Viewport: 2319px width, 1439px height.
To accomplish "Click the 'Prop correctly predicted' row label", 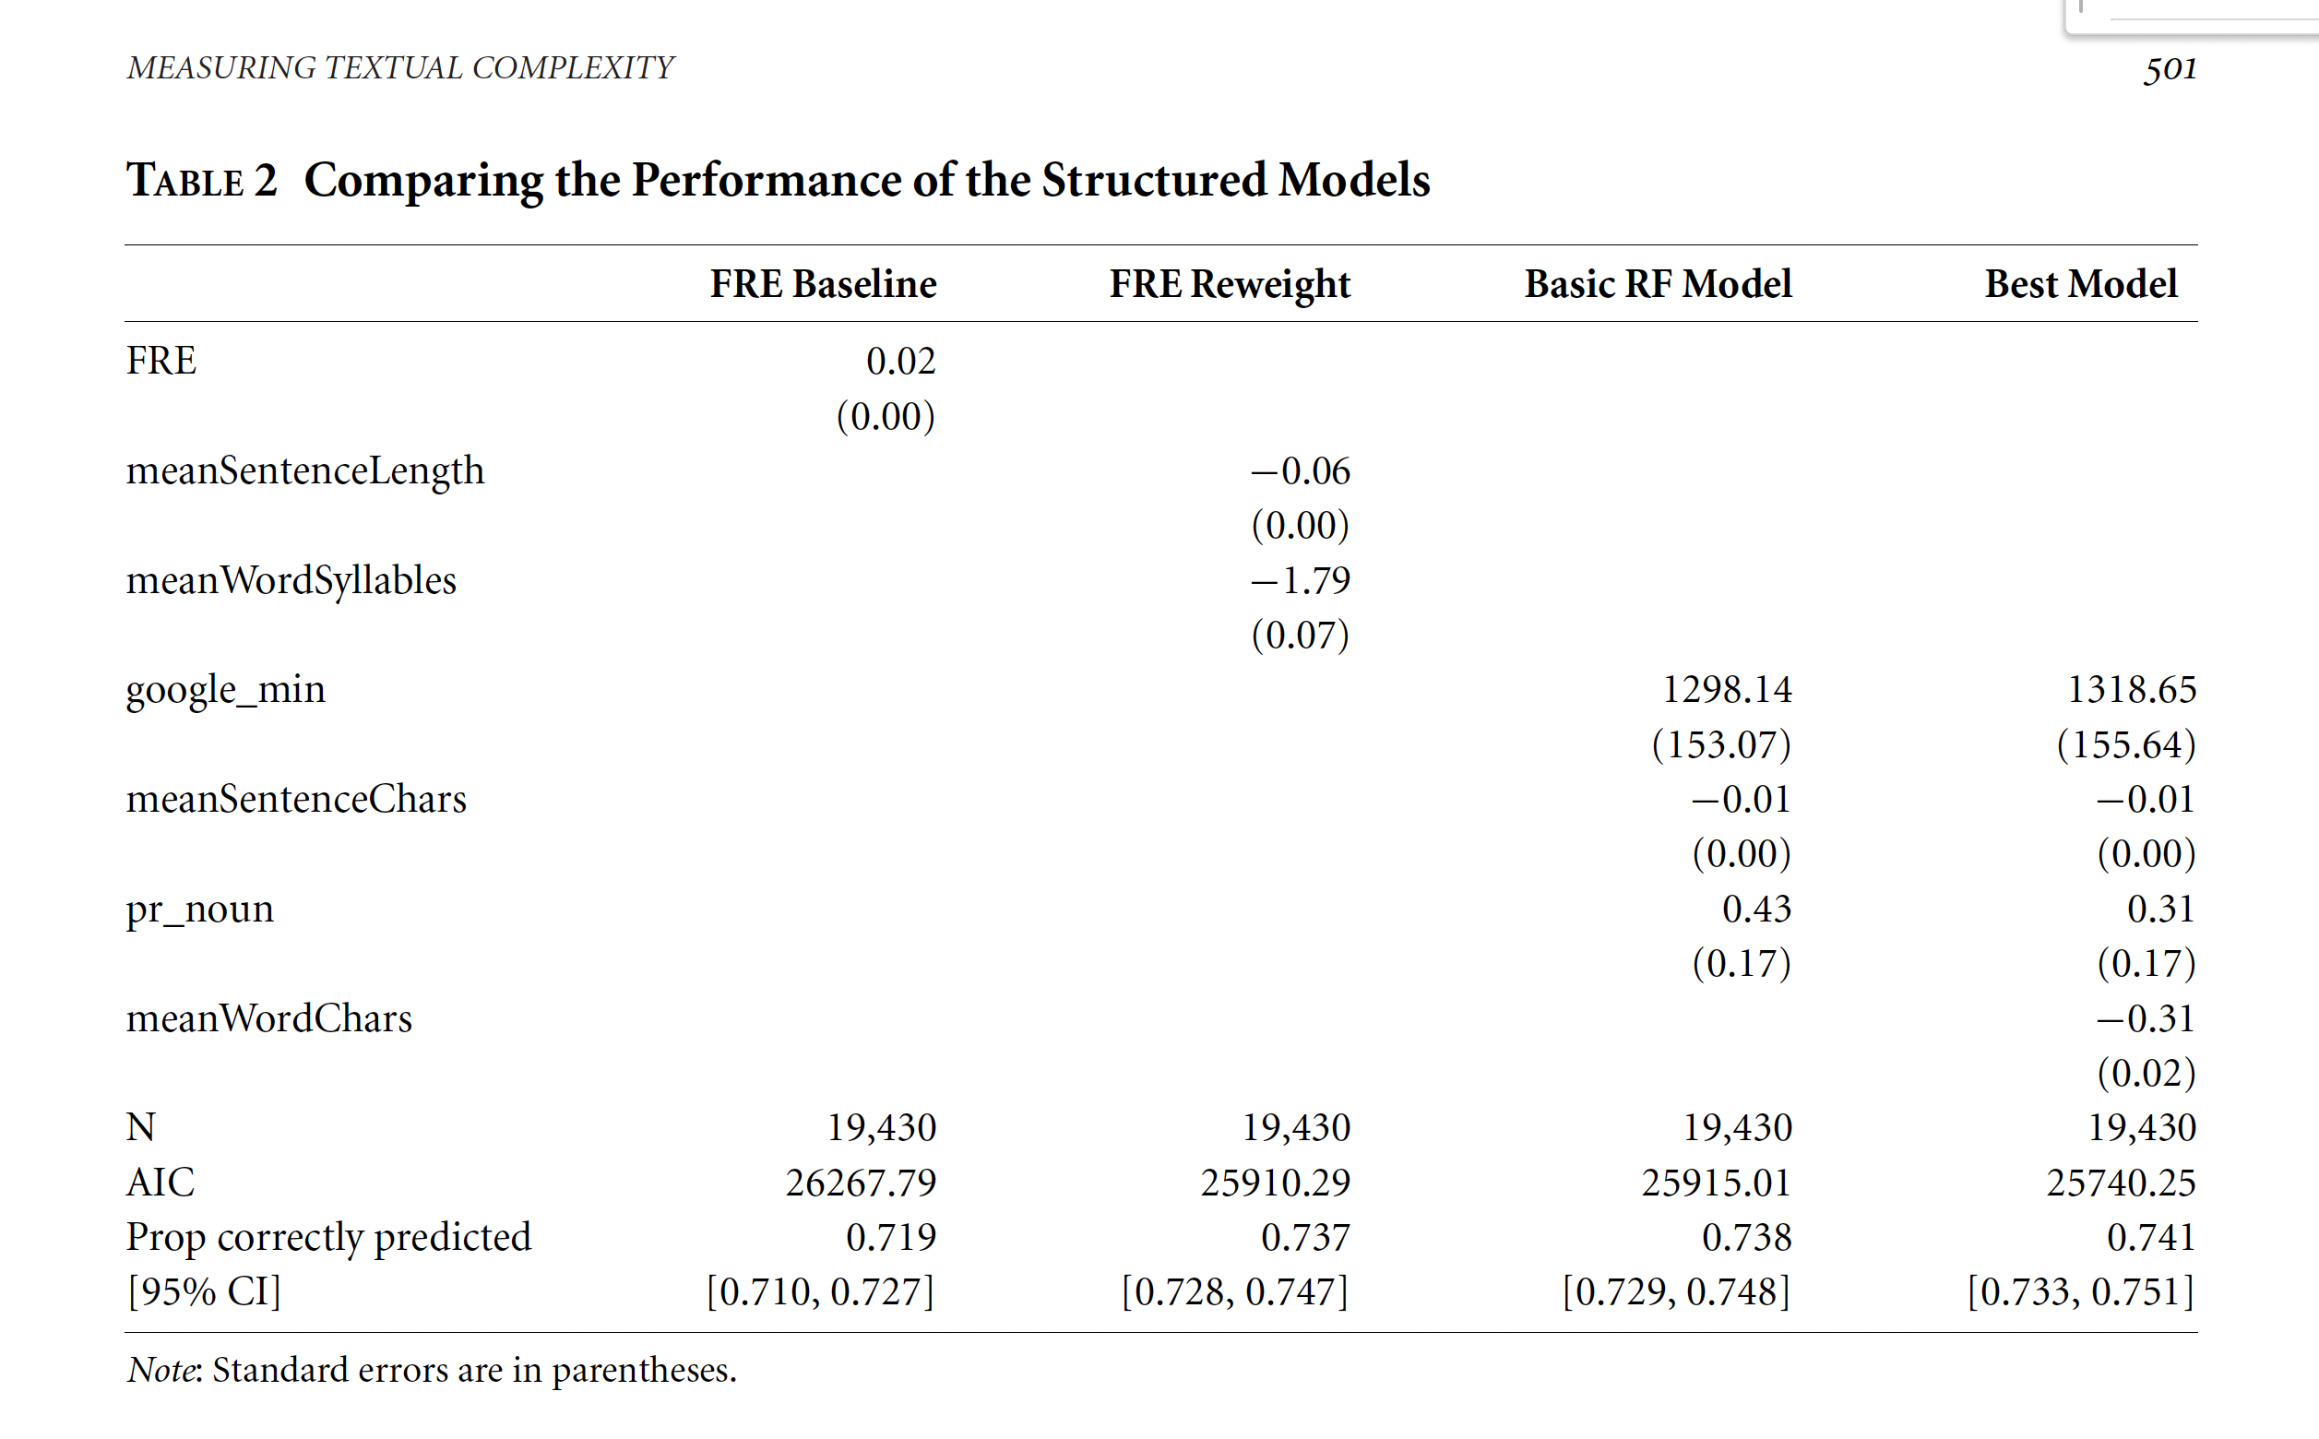I will point(328,1236).
